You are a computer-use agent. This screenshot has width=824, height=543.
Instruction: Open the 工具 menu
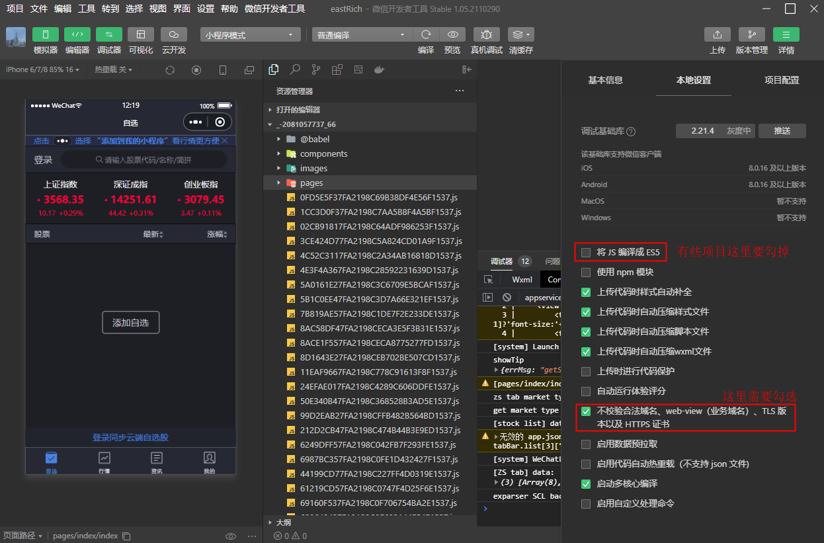pyautogui.click(x=87, y=9)
